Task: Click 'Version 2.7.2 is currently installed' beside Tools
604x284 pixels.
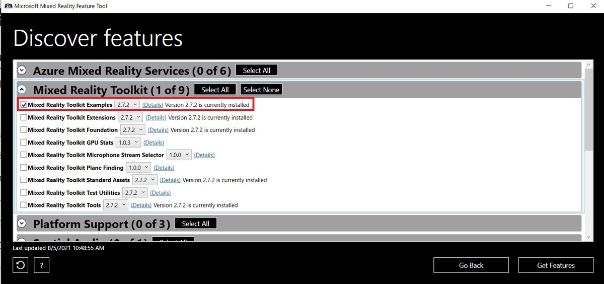Action: tap(196, 205)
